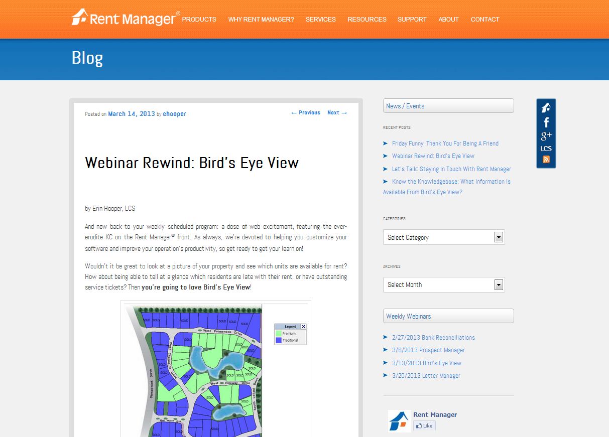Open the 3/20/2013 Letter Manager webinar
This screenshot has height=437, width=609.
[426, 376]
